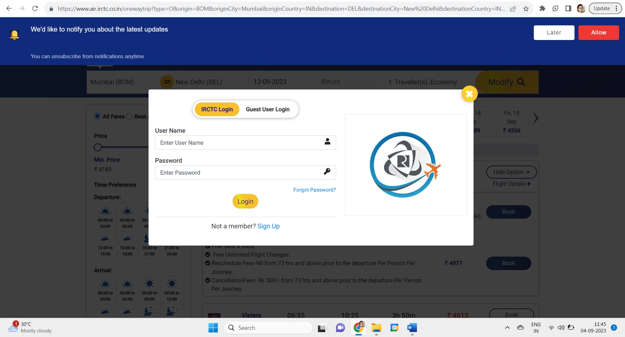Open the browser extensions puzzle icon
625x337 pixels.
pyautogui.click(x=542, y=9)
